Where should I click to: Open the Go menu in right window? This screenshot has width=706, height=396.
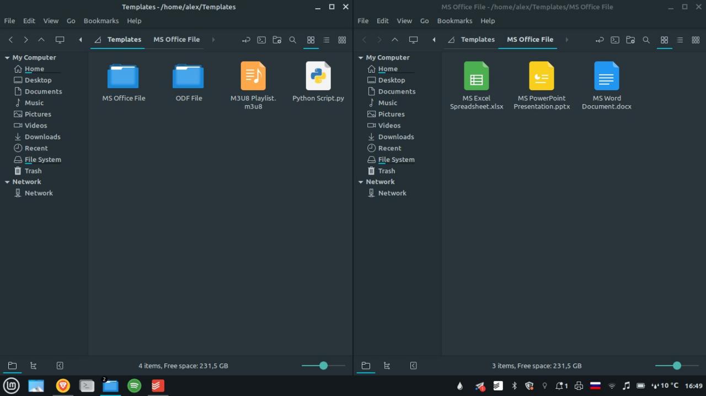(x=424, y=21)
